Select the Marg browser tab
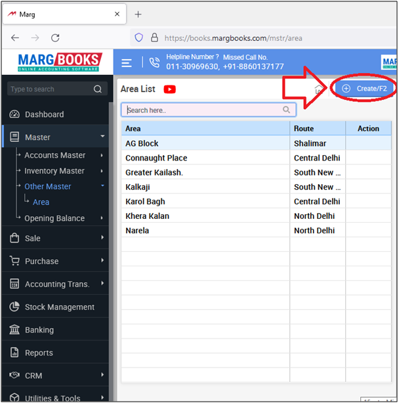 tap(64, 14)
